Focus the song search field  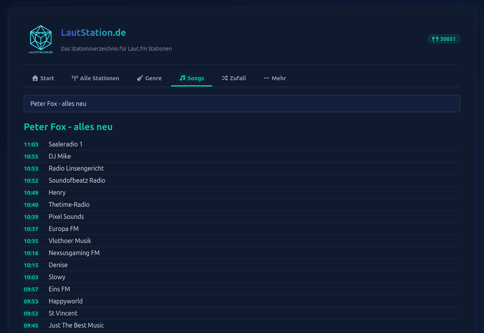click(242, 104)
